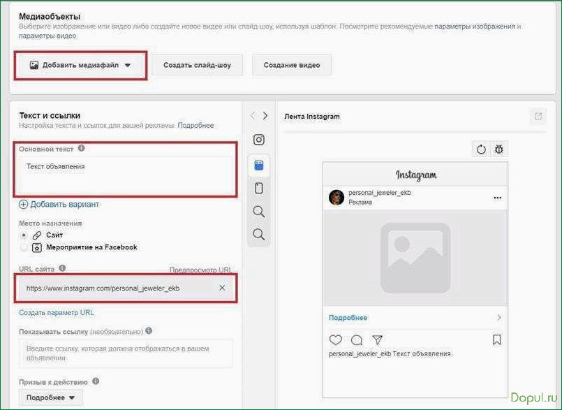Click the Instagram logo in preview
This screenshot has height=410, width=562.
tap(416, 175)
